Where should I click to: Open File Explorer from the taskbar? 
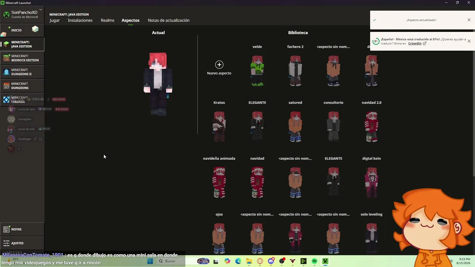tap(249, 261)
